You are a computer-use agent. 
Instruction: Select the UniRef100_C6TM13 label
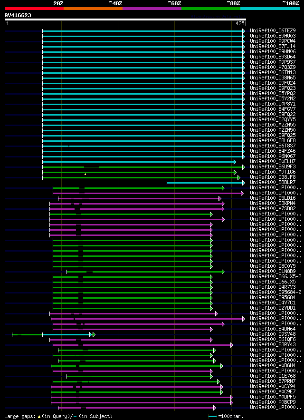(x=273, y=72)
